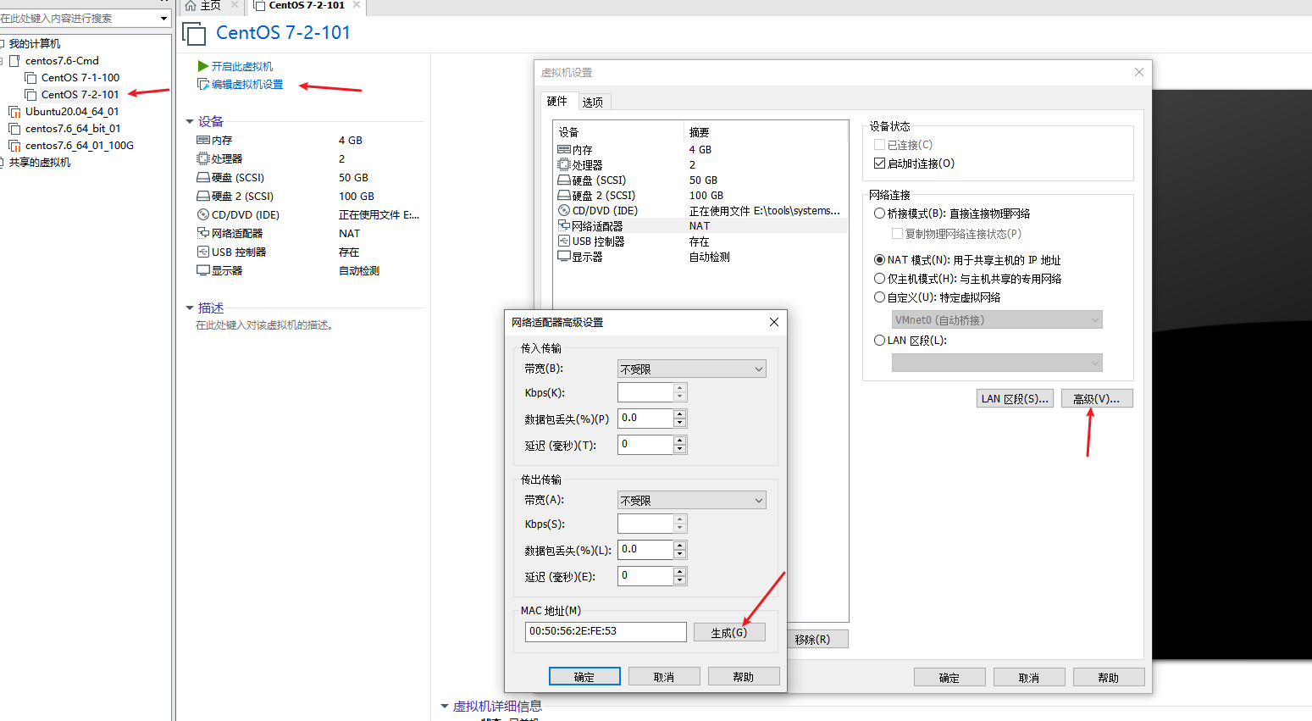Click the display icon in main panel
The width and height of the screenshot is (1312, 721).
click(203, 270)
